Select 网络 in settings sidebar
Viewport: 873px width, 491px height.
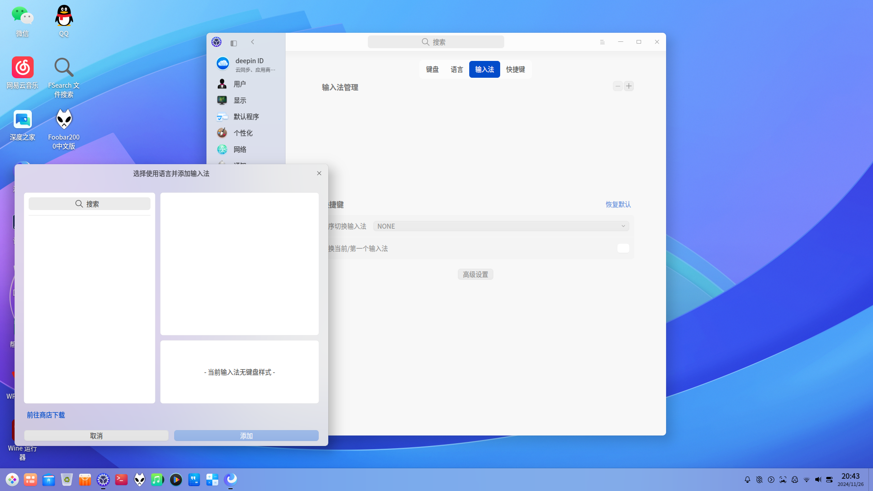tap(246, 149)
